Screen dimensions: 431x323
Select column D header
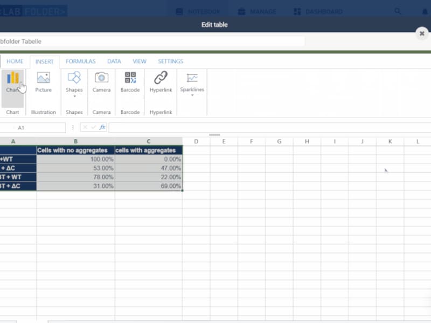tap(196, 142)
